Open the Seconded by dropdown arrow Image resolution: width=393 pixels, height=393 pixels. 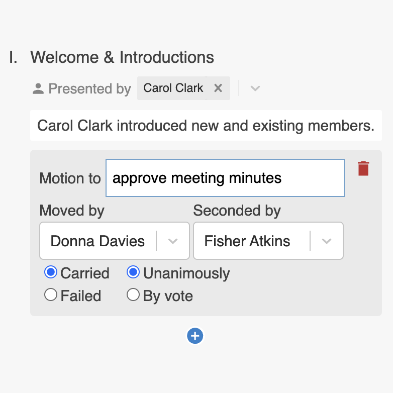click(x=327, y=241)
